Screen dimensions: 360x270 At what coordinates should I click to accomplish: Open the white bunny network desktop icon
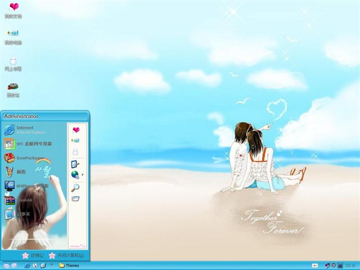tap(13, 64)
